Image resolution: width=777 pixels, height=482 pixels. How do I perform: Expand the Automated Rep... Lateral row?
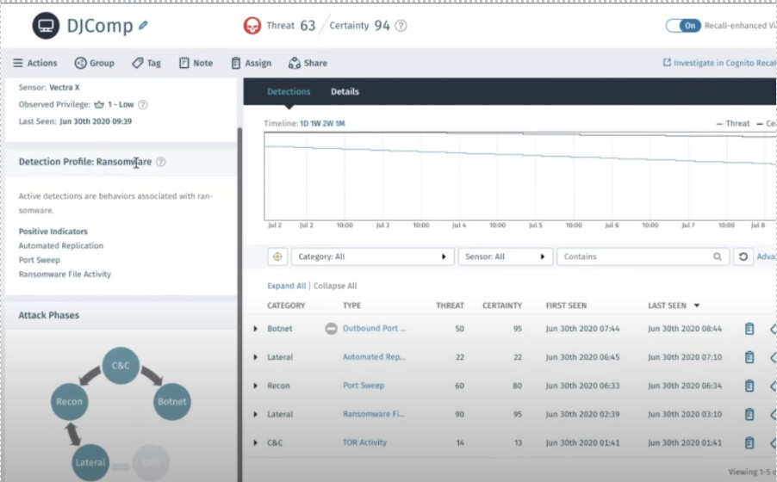point(255,357)
